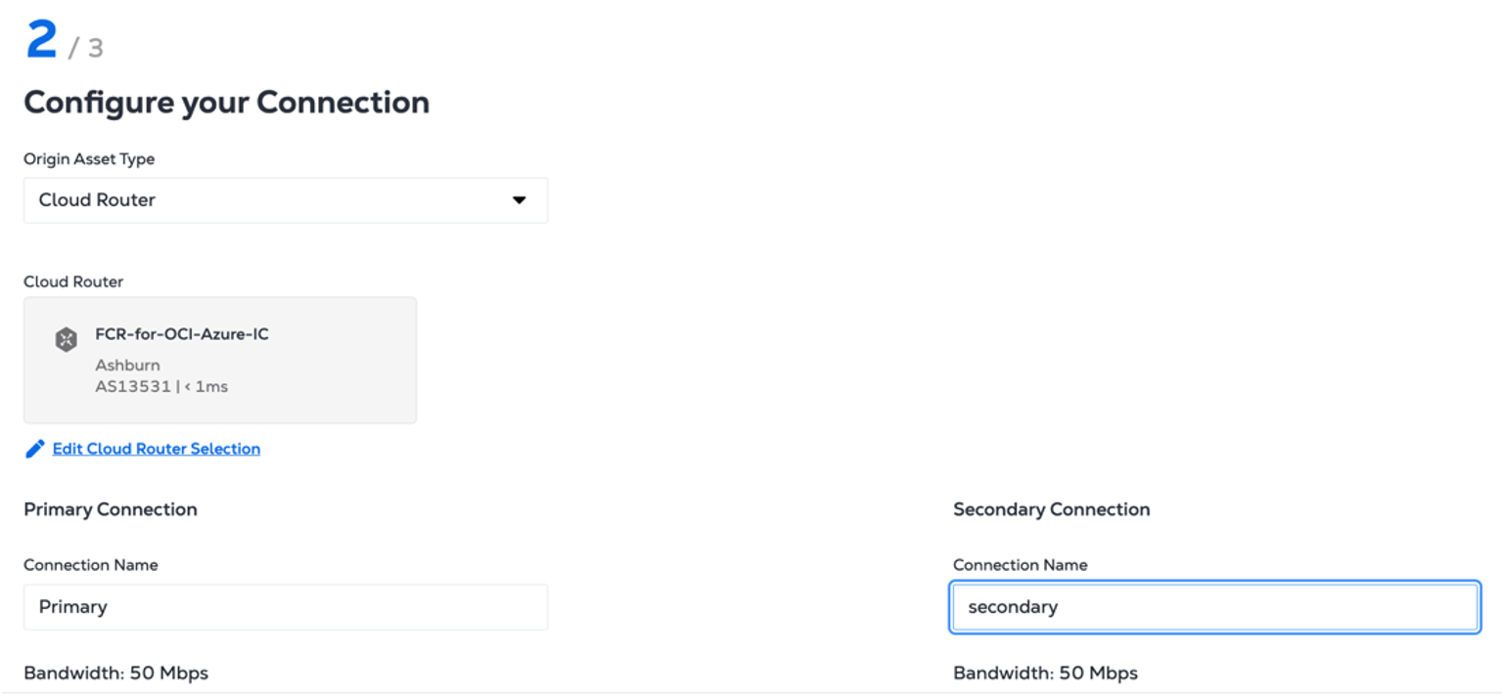1502x695 pixels.
Task: Click the Ashburn location text
Action: click(x=127, y=366)
